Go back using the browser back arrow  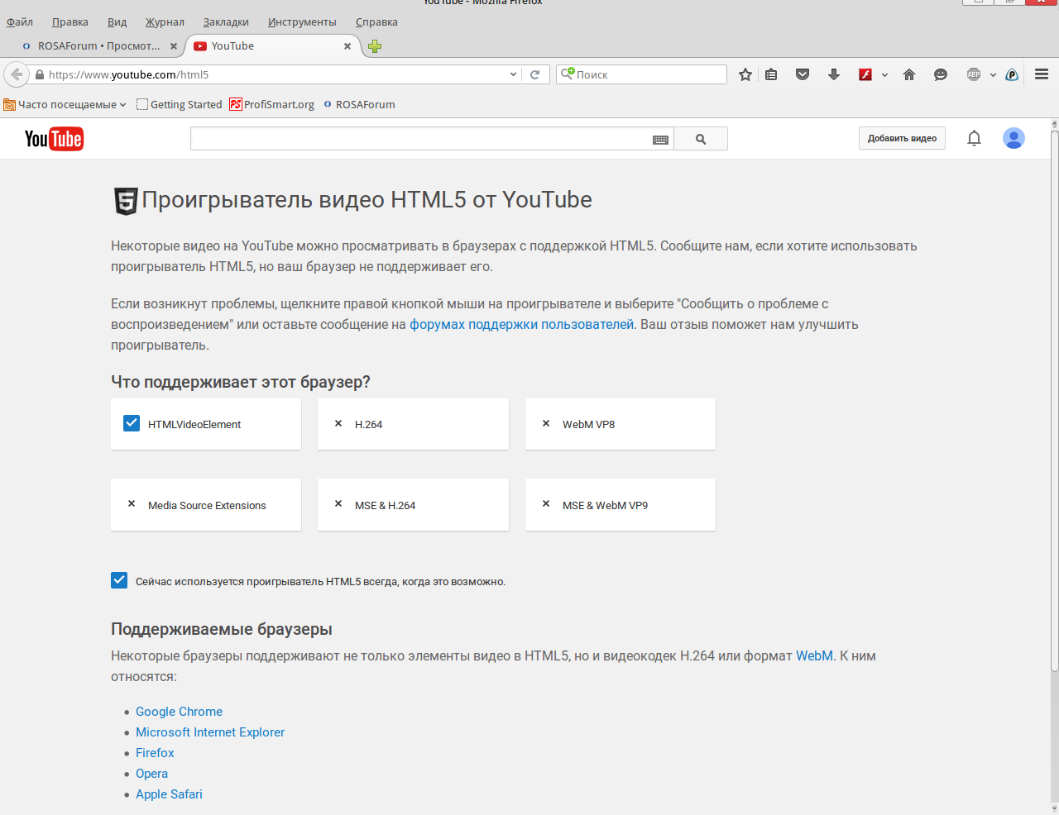(17, 74)
